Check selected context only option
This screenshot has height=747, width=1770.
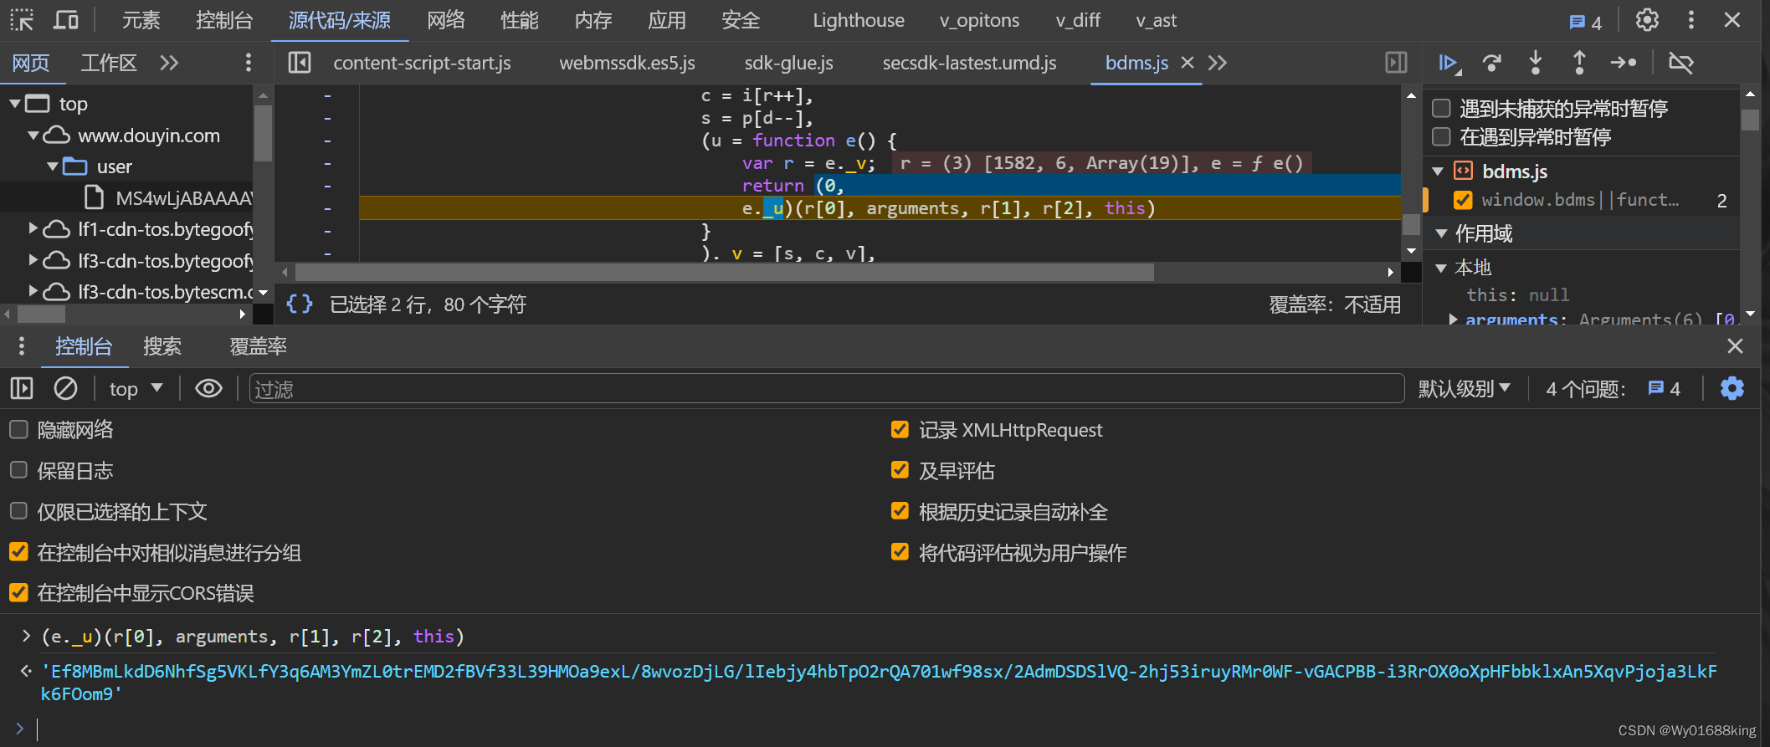pos(18,511)
